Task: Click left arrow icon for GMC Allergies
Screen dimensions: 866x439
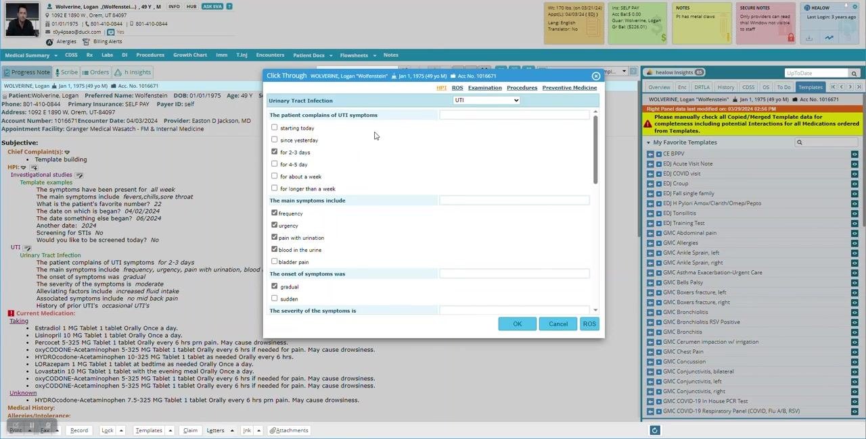Action: pos(650,243)
